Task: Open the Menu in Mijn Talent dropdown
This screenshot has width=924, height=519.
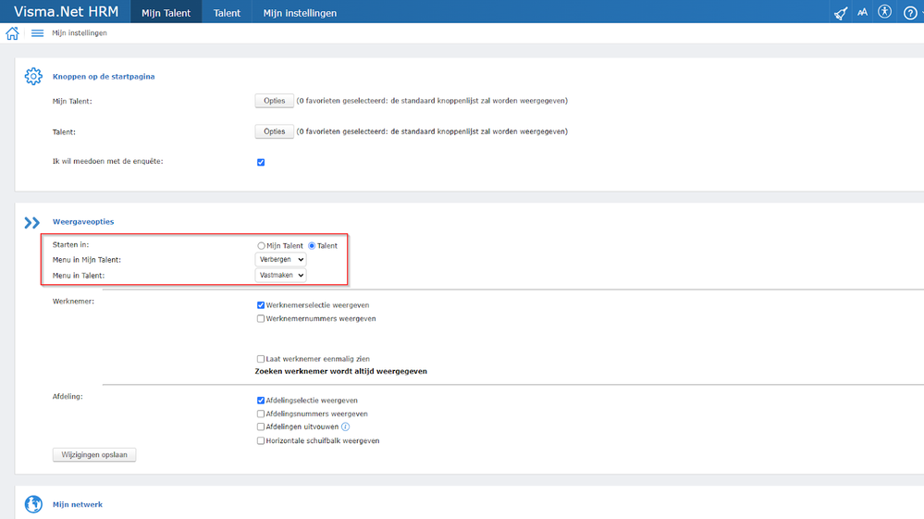Action: [280, 260]
